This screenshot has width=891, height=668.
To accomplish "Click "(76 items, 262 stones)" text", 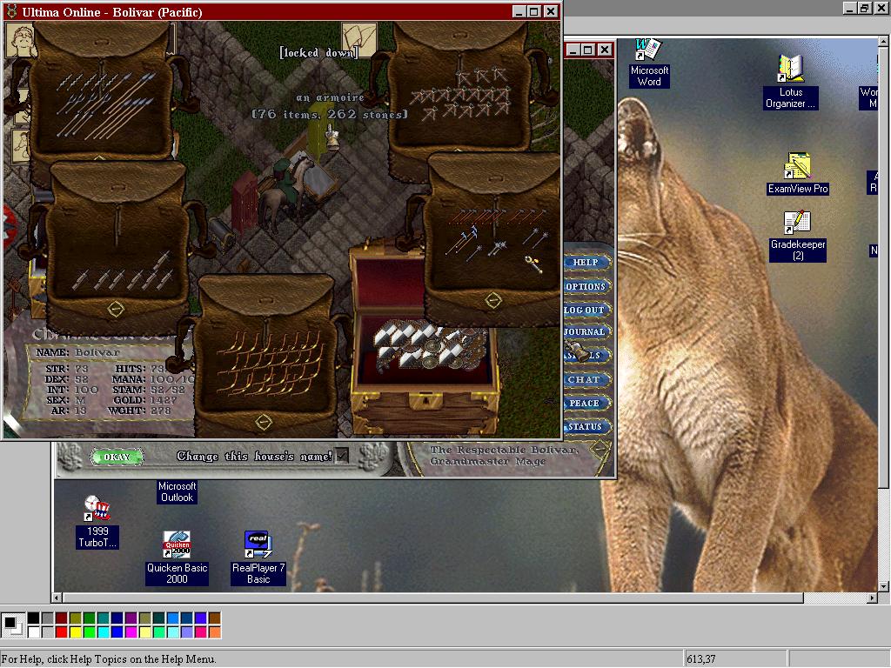I will click(330, 114).
